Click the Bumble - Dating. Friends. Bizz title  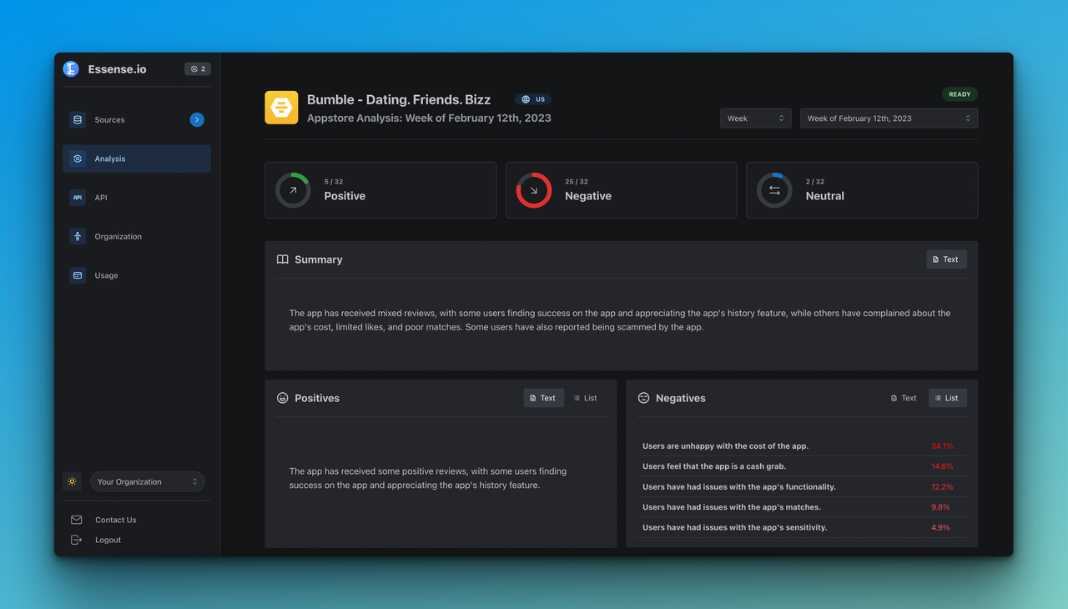coord(399,99)
